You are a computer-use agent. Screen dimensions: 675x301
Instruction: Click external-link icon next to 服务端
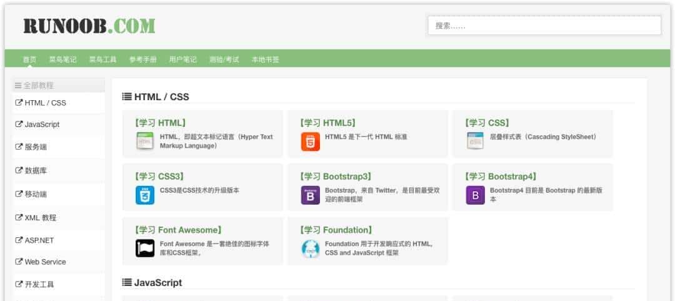pos(19,146)
